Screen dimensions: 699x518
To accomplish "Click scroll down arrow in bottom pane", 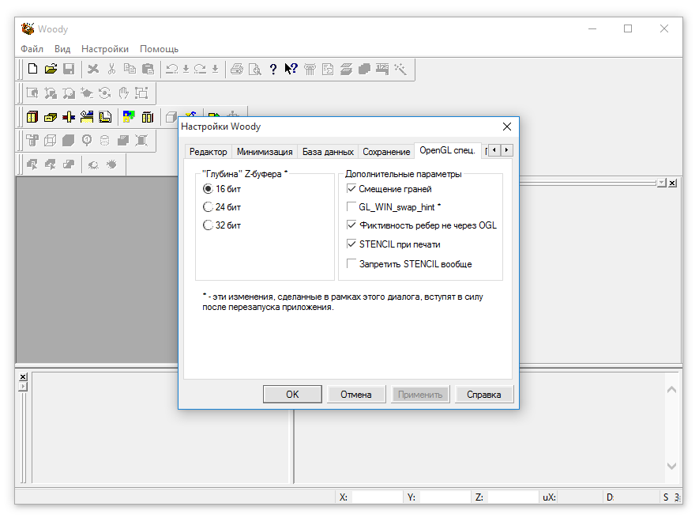I will click(x=672, y=466).
